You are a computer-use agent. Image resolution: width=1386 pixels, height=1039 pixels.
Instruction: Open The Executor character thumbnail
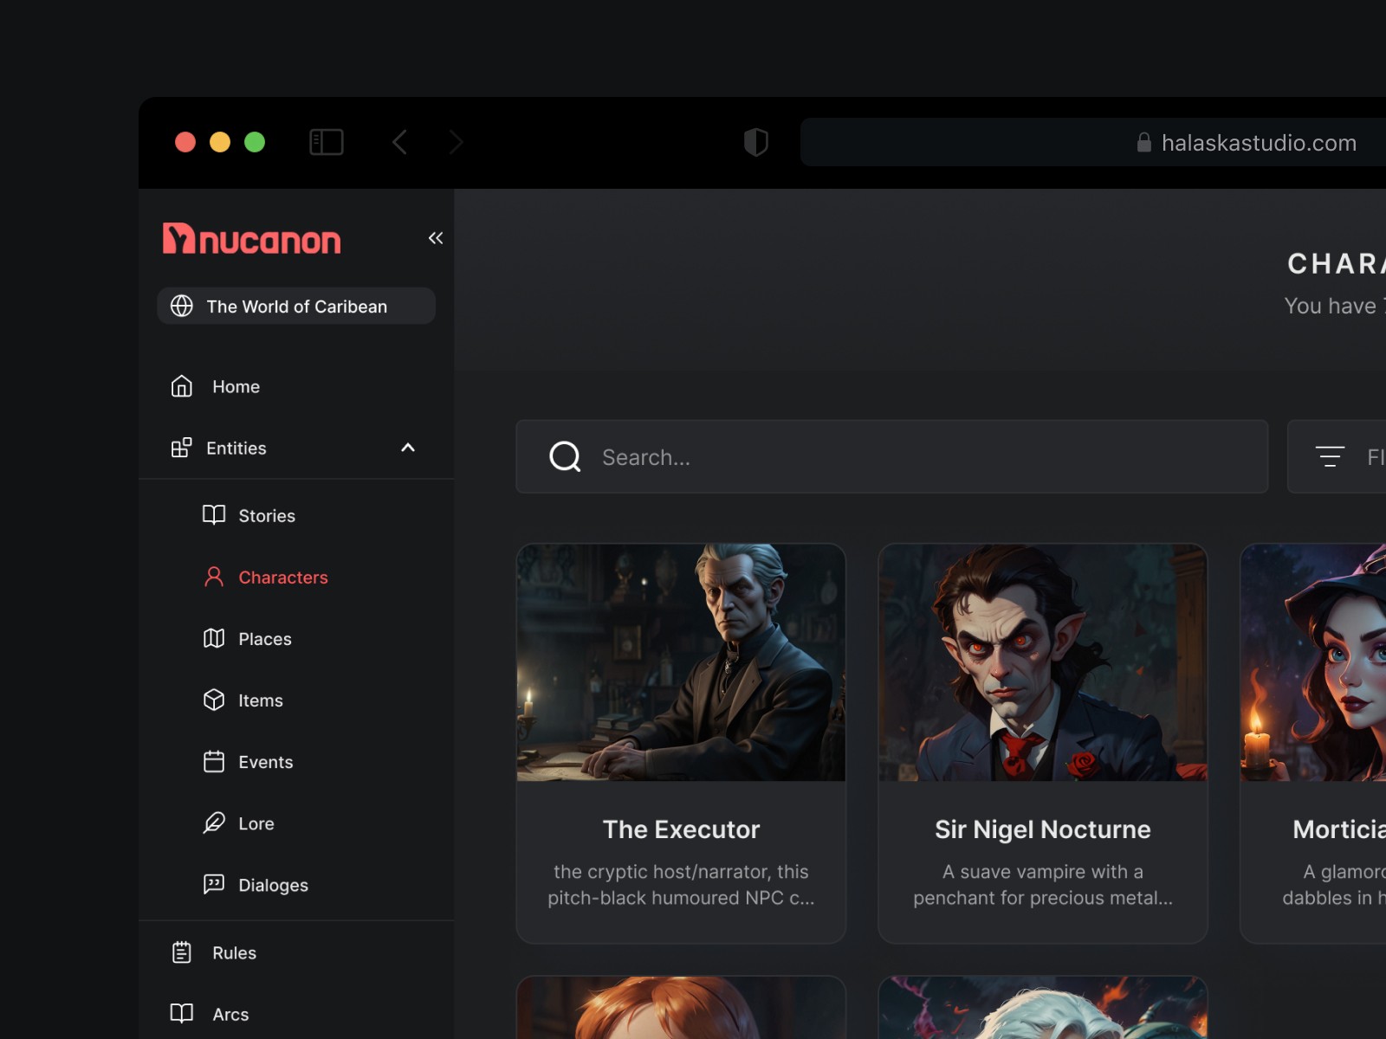point(681,662)
